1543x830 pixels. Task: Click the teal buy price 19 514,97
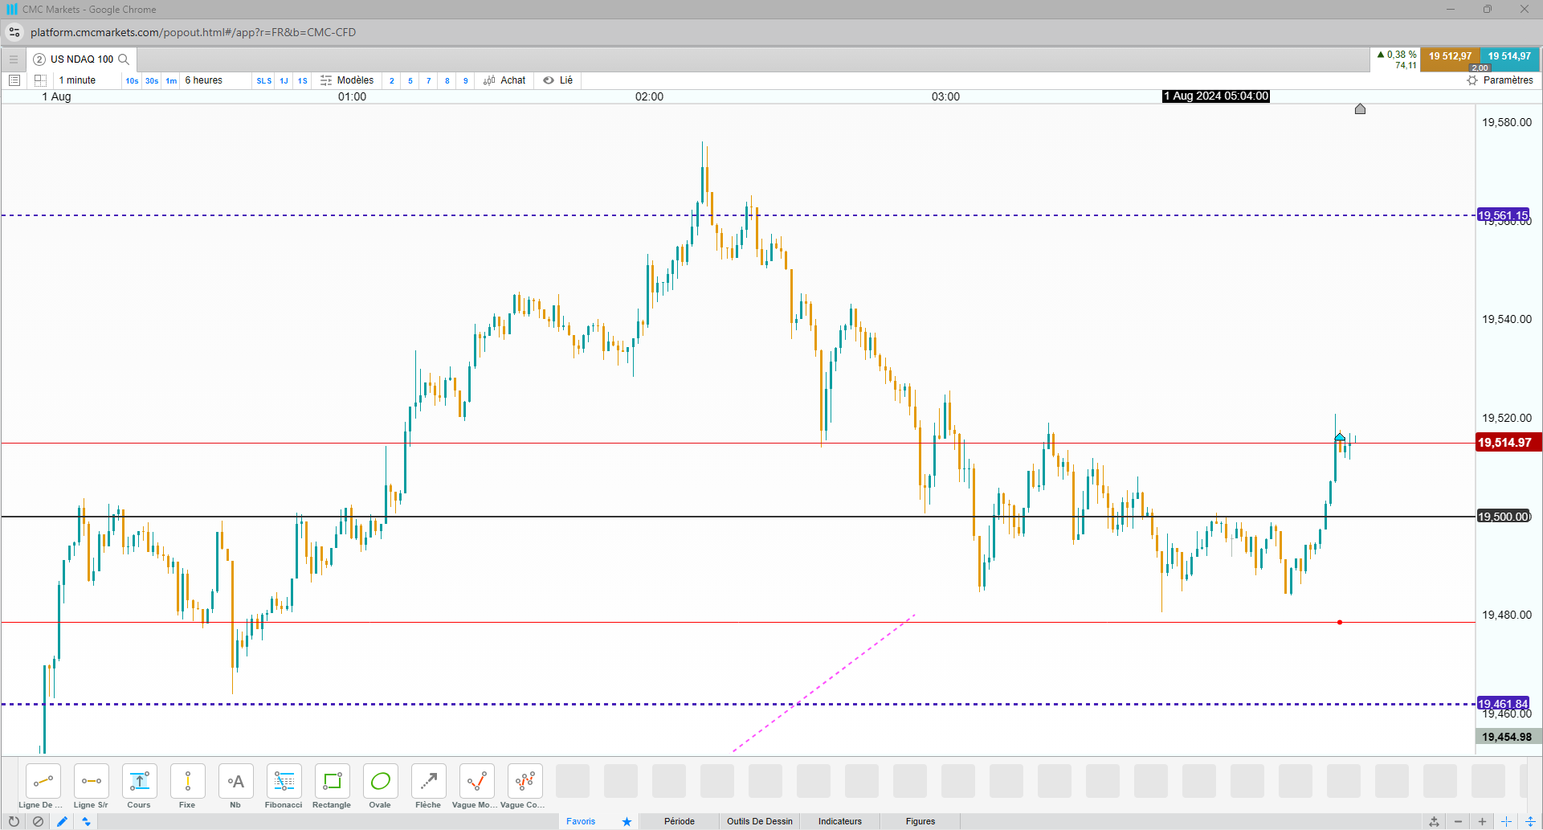point(1509,57)
